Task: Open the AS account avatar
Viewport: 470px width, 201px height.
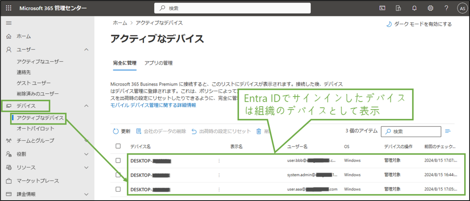Action: [462, 8]
